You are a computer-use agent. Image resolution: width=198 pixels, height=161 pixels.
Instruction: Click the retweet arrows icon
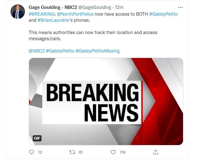(x=72, y=152)
